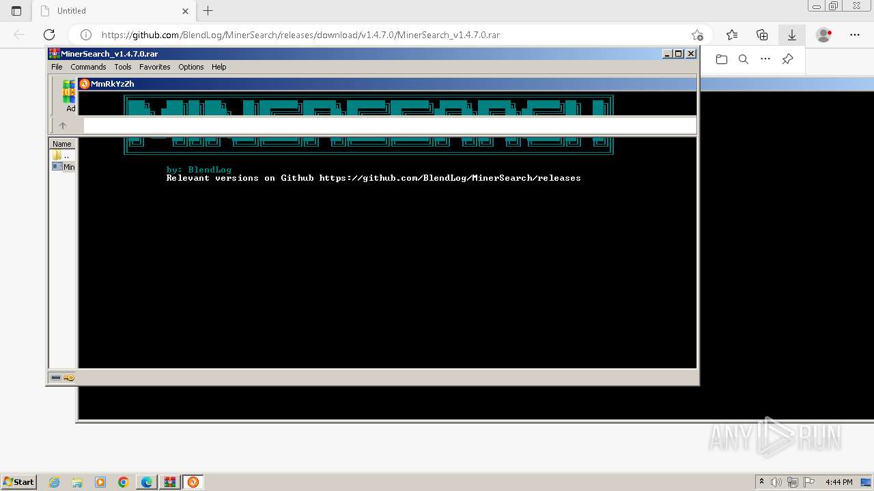Toggle the Downloads button in Edge toolbar
This screenshot has width=874, height=491.
point(792,35)
